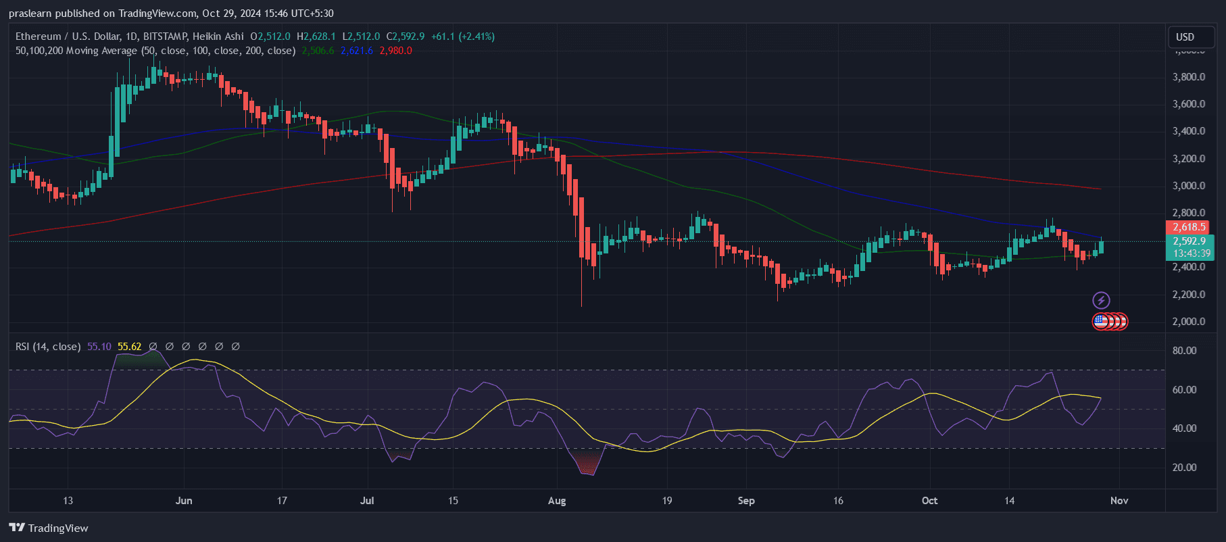
Task: Click the open price value O2,512.0
Action: 270,36
